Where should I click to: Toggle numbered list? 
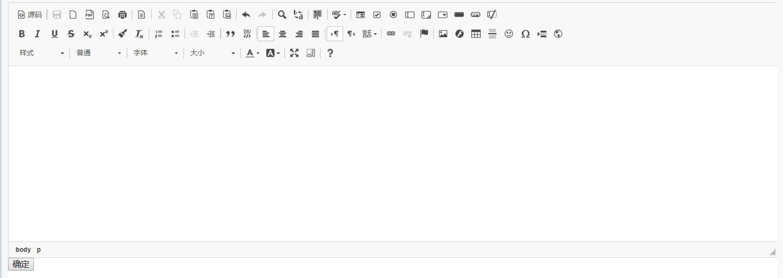pos(159,34)
